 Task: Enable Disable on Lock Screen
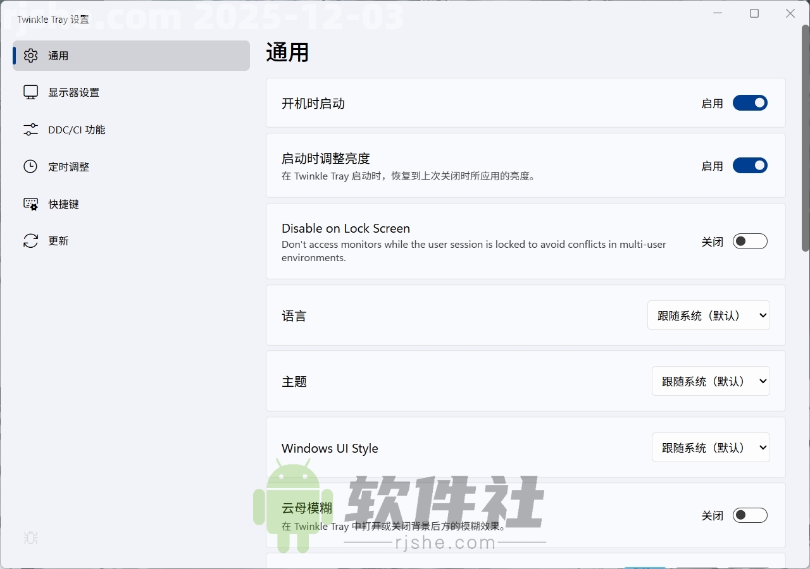(750, 241)
